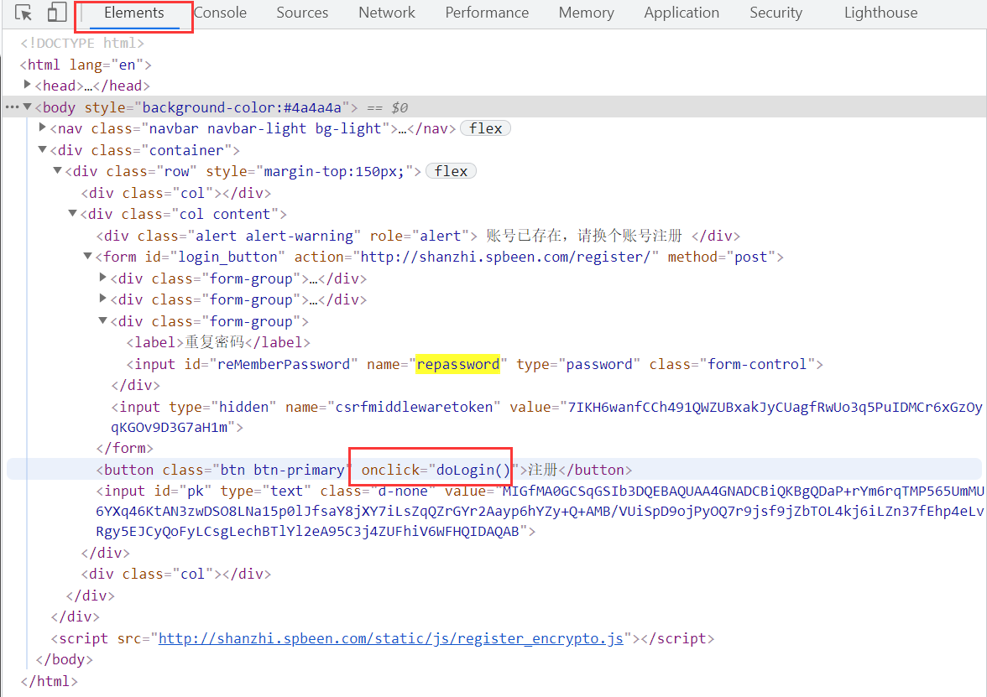Select the html lang="en" line
Screen dimensions: 987x697
[x=86, y=65]
